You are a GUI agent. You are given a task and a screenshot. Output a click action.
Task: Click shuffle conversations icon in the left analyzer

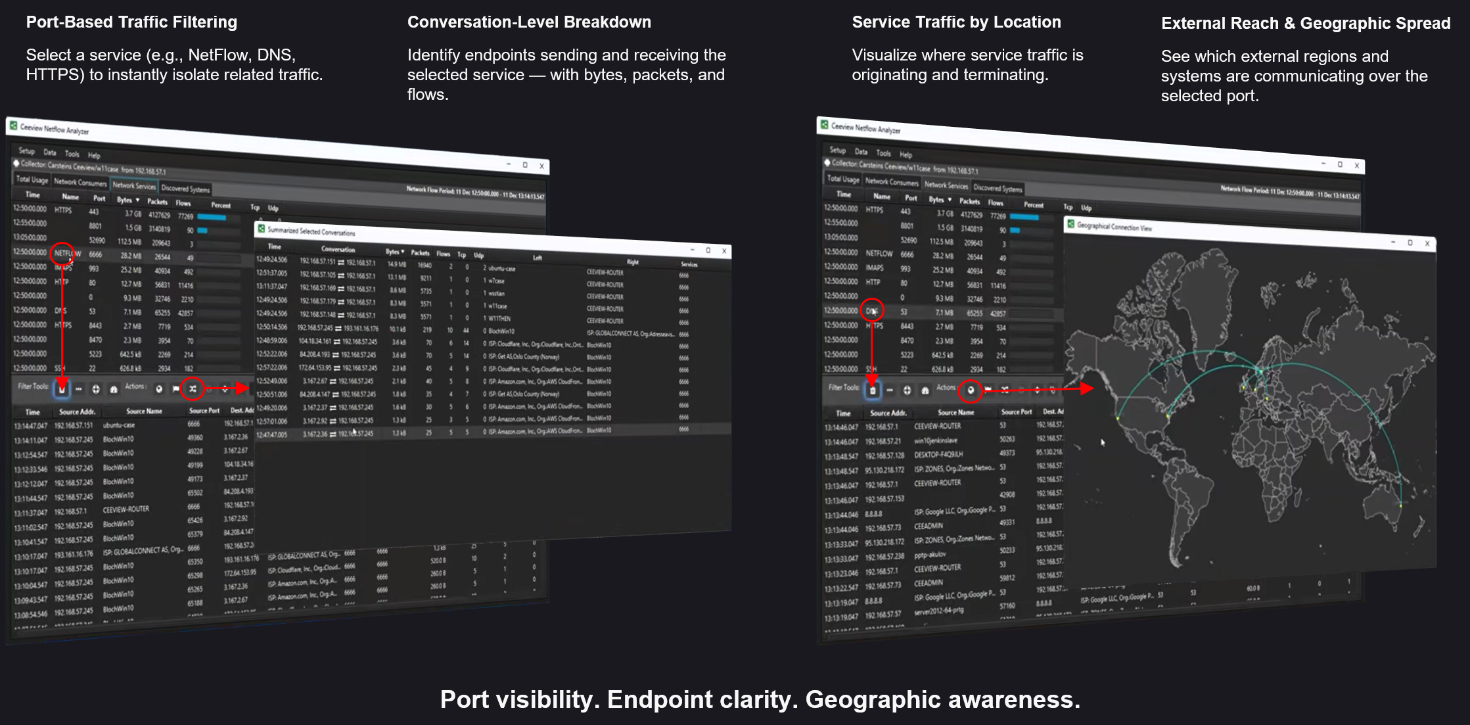pos(193,388)
